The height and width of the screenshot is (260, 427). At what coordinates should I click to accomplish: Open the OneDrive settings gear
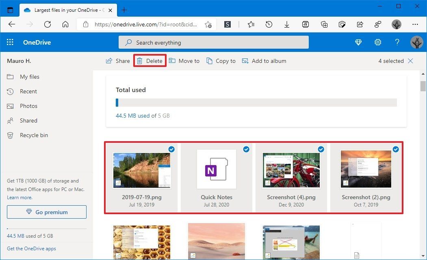click(x=378, y=42)
